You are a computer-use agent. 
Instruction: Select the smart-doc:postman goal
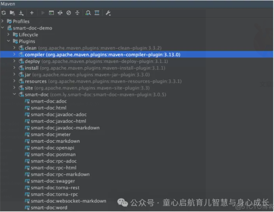(x=53, y=154)
